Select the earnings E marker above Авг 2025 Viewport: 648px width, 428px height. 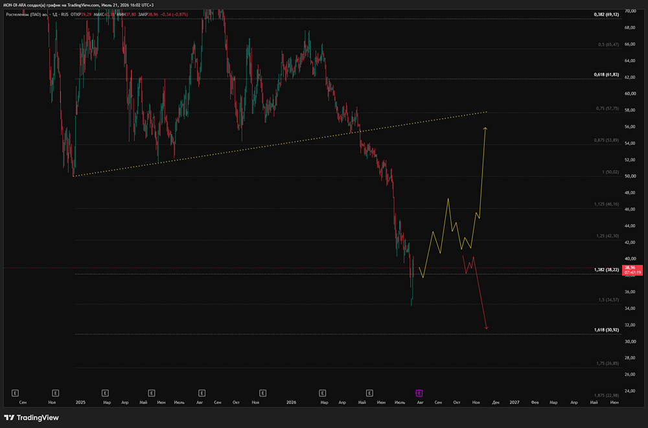[202, 393]
